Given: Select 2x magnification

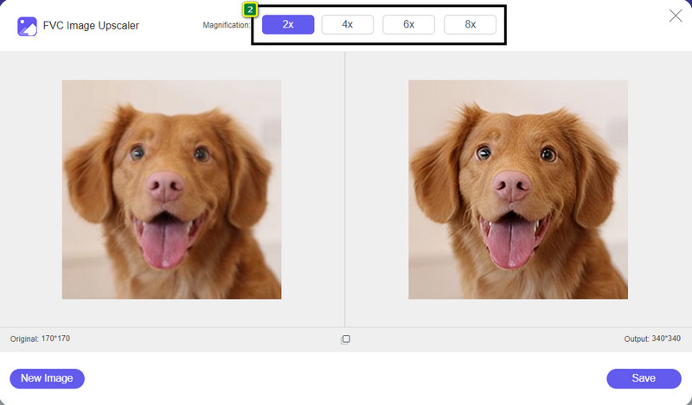Looking at the screenshot, I should (287, 25).
